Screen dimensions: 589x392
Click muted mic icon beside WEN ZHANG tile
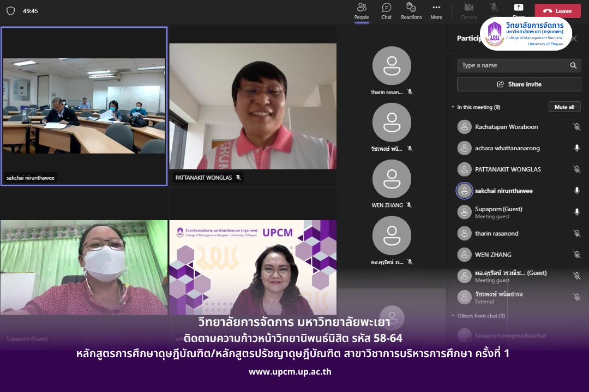point(409,205)
